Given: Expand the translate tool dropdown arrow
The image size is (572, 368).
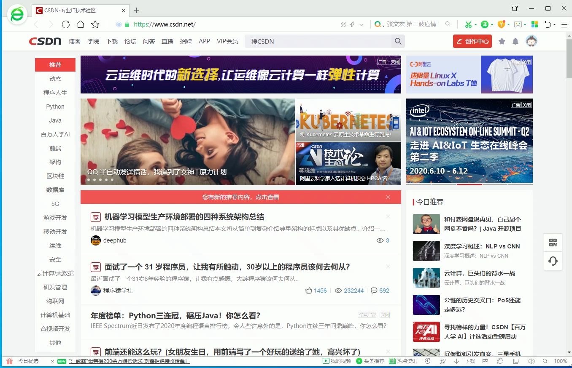Looking at the screenshot, I should pos(492,24).
